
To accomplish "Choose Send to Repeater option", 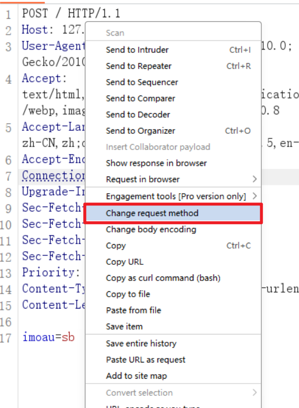I will tap(138, 66).
